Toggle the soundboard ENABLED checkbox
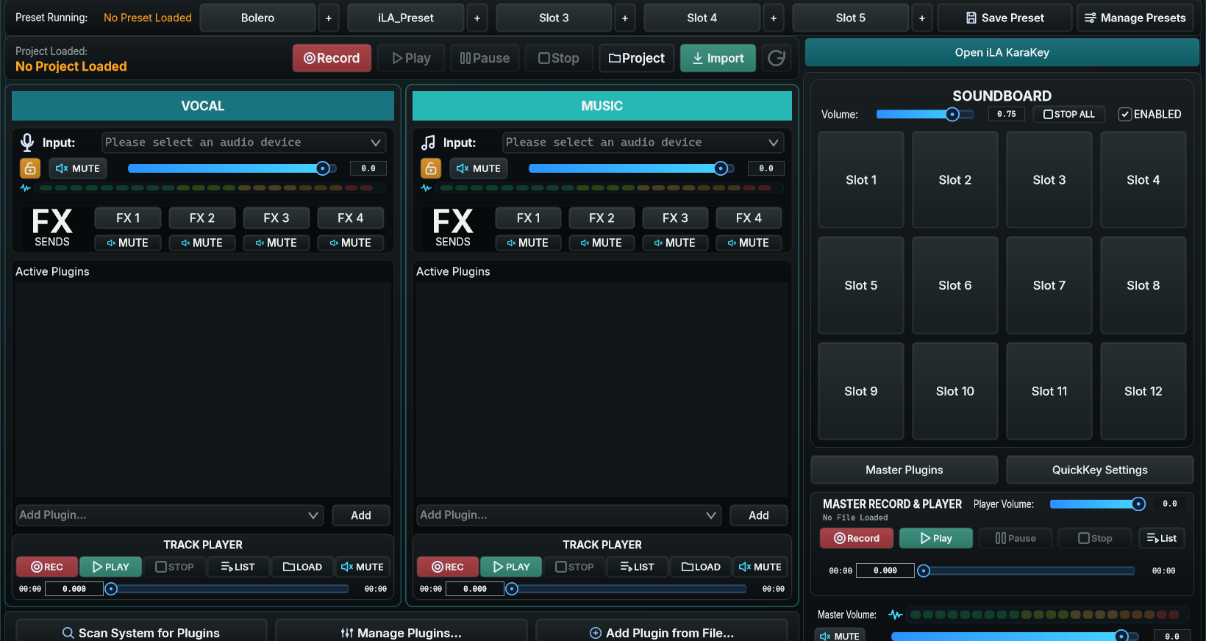 (x=1125, y=114)
